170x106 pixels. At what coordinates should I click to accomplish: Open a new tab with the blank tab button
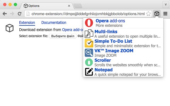point(78,6)
